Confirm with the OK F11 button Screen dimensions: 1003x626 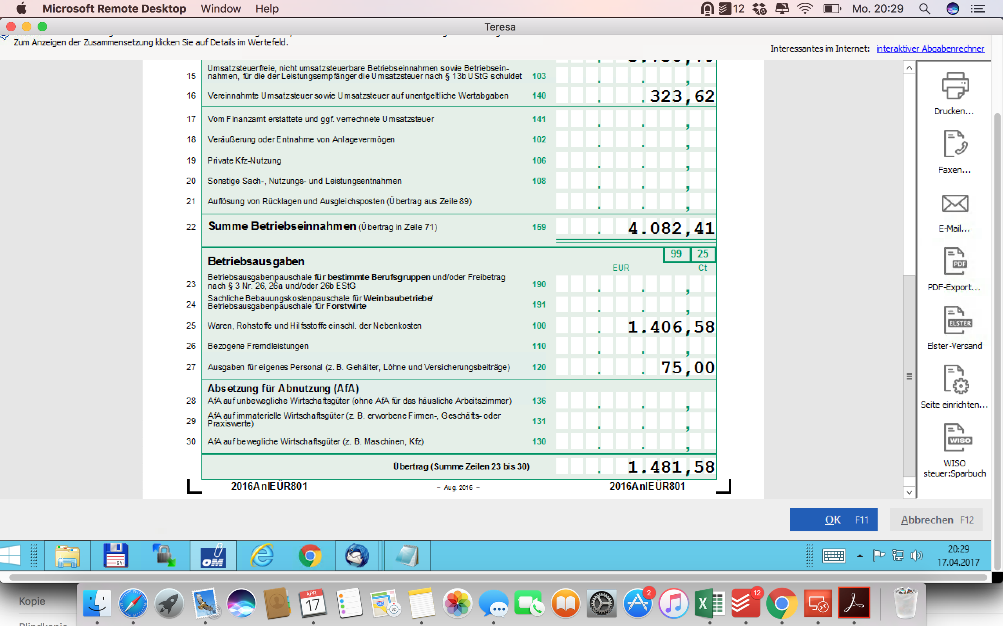(833, 519)
